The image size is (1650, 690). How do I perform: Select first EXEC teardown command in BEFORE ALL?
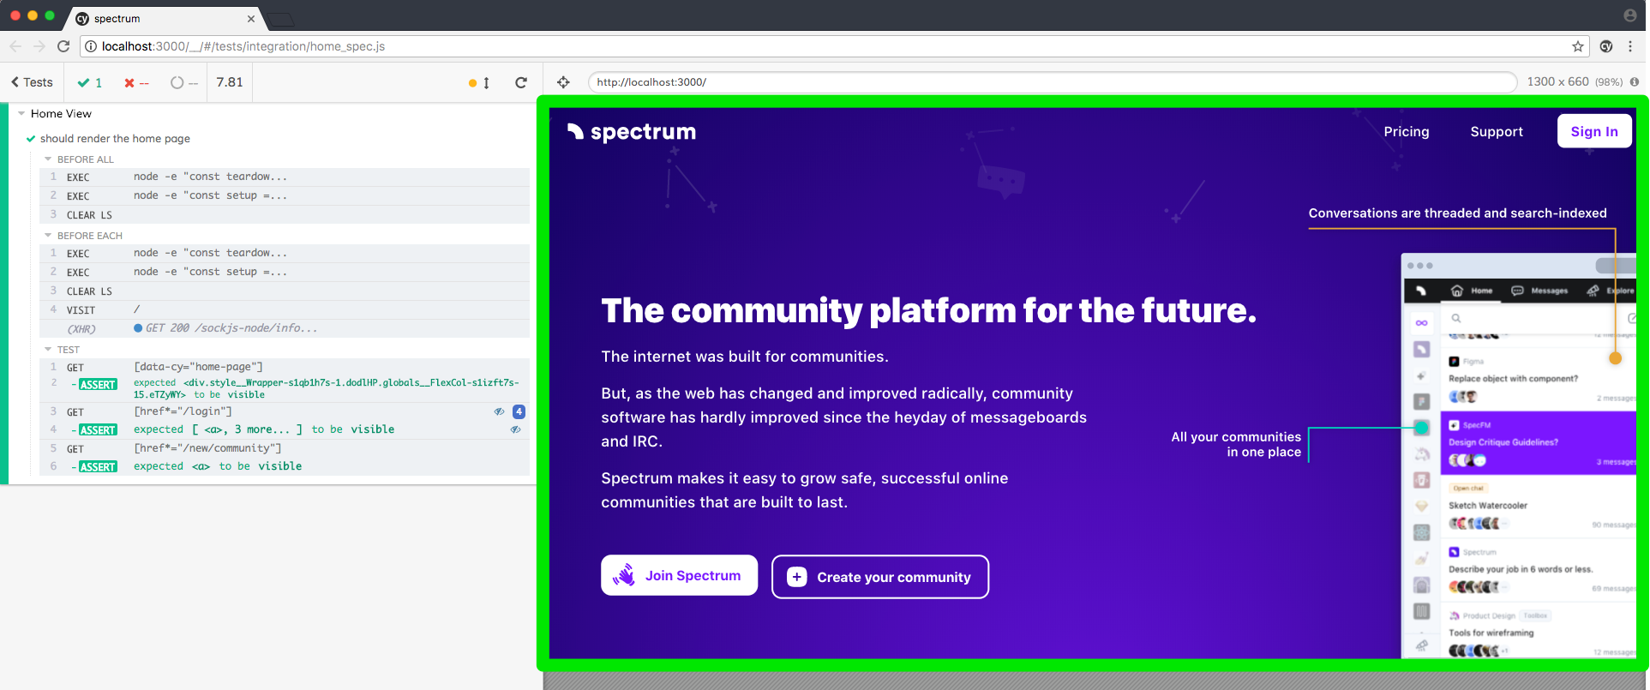pyautogui.click(x=284, y=177)
